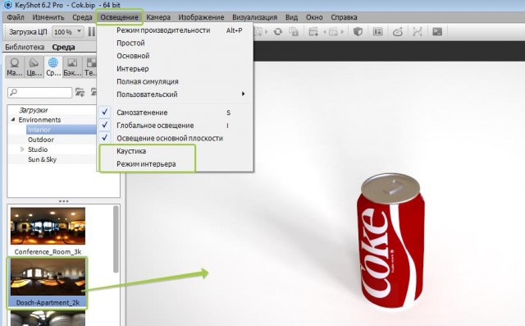Image resolution: width=525 pixels, height=326 pixels.
Task: Expand the Пользовательский submenu
Action: pos(175,94)
